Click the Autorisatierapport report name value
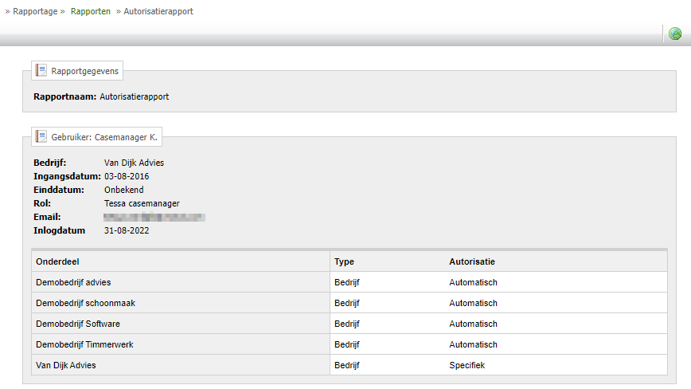 pos(134,96)
